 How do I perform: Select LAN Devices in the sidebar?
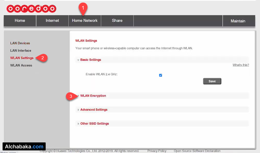coord(20,43)
